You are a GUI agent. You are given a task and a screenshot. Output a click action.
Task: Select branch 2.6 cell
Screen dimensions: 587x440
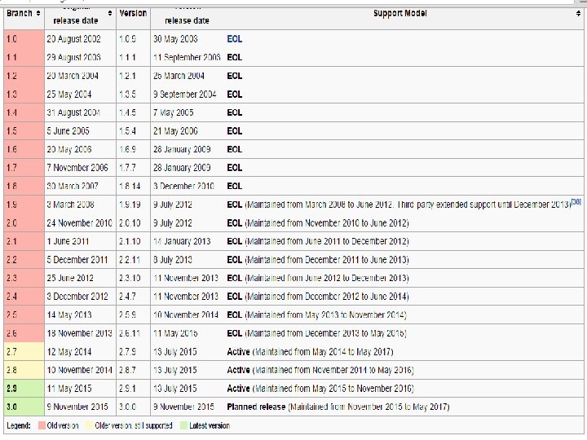click(x=24, y=333)
